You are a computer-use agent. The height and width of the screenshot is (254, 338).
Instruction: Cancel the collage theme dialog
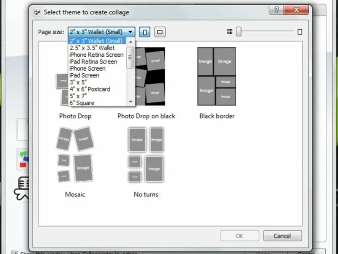point(282,236)
